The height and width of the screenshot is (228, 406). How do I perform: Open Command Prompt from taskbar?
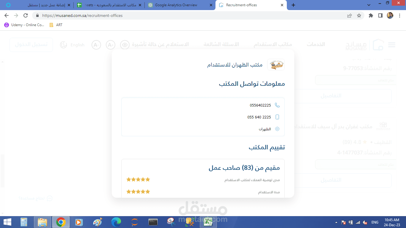tap(153, 222)
